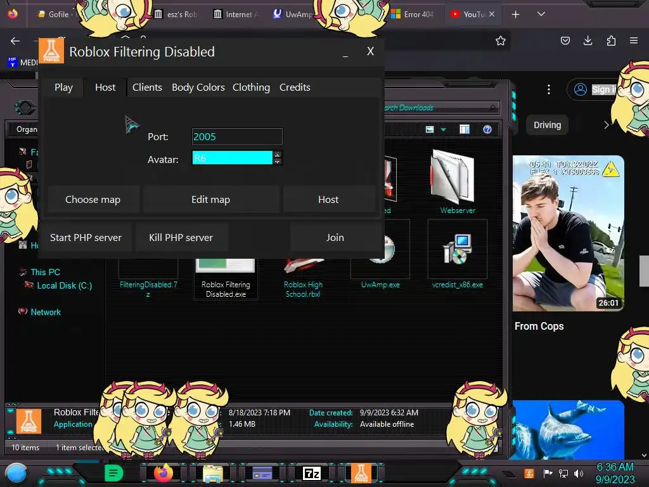The width and height of the screenshot is (649, 487).
Task: Expand the list all tabs chevron
Action: coord(541,14)
